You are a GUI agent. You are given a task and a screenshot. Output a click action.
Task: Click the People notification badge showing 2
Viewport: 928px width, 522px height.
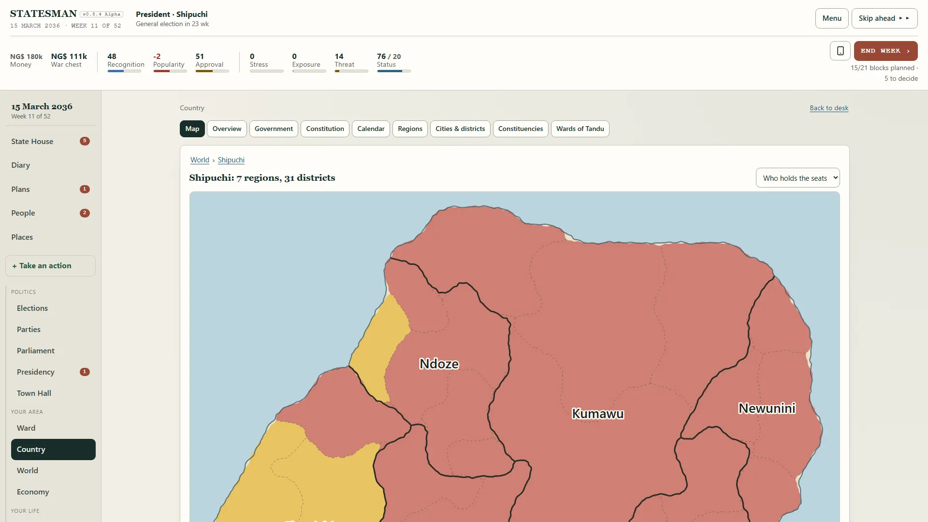pyautogui.click(x=85, y=213)
